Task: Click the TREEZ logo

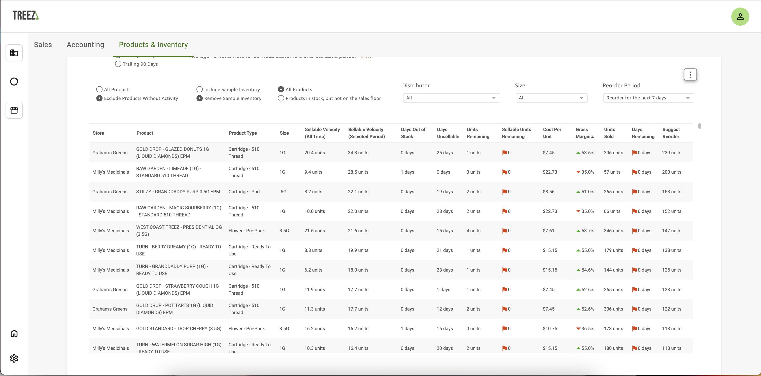Action: [x=25, y=15]
